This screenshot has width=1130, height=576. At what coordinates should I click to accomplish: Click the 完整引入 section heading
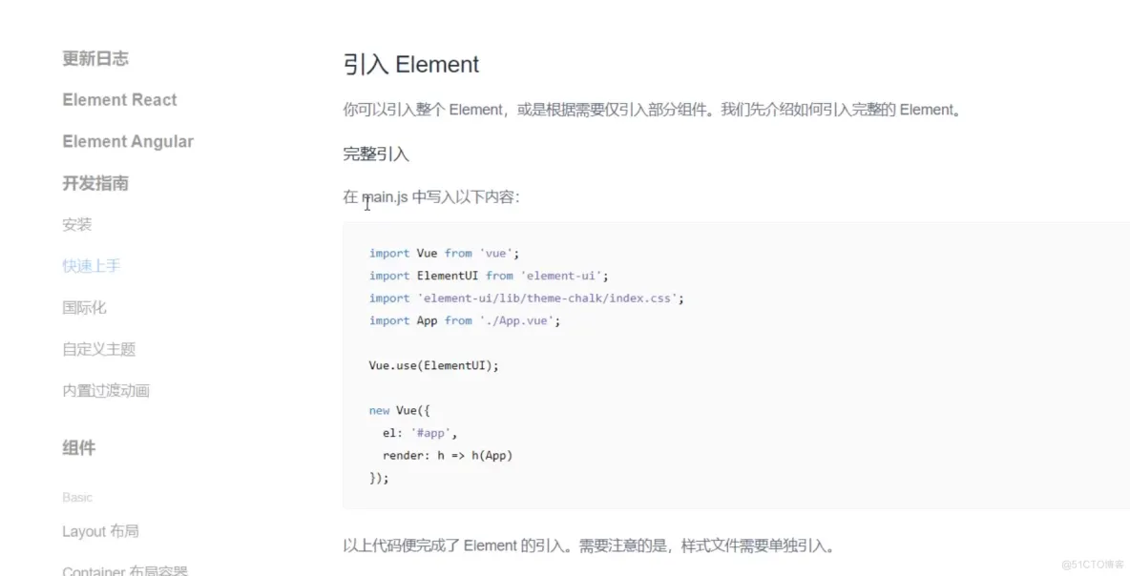(372, 154)
